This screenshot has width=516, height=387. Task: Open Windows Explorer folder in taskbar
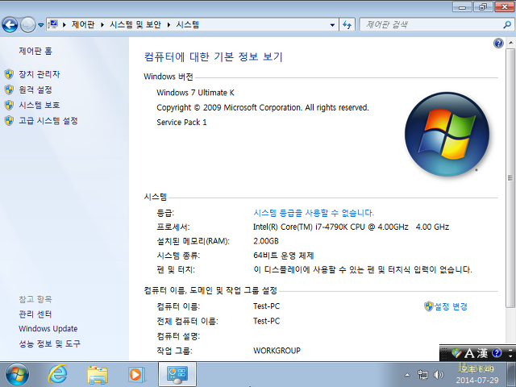pos(98,375)
